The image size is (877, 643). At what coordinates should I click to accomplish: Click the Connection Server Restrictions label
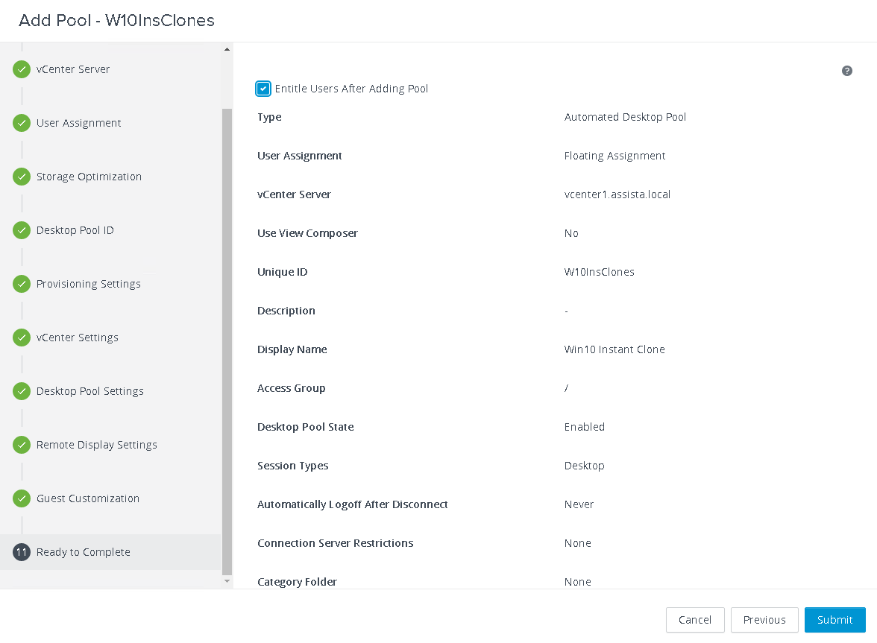tap(335, 543)
